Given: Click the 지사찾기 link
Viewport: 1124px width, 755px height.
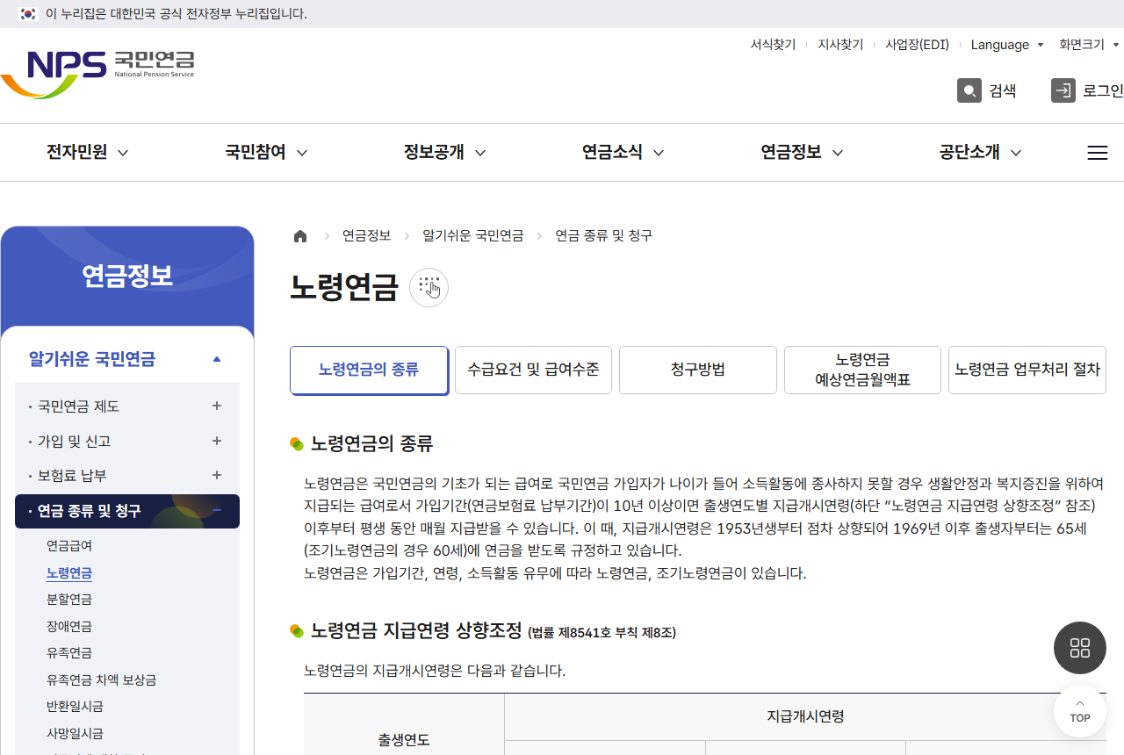Looking at the screenshot, I should tap(840, 45).
